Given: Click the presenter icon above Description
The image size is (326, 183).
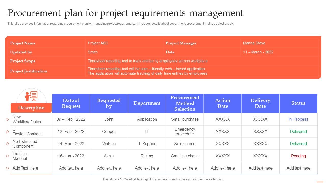Looking at the screenshot, I should [31, 96].
